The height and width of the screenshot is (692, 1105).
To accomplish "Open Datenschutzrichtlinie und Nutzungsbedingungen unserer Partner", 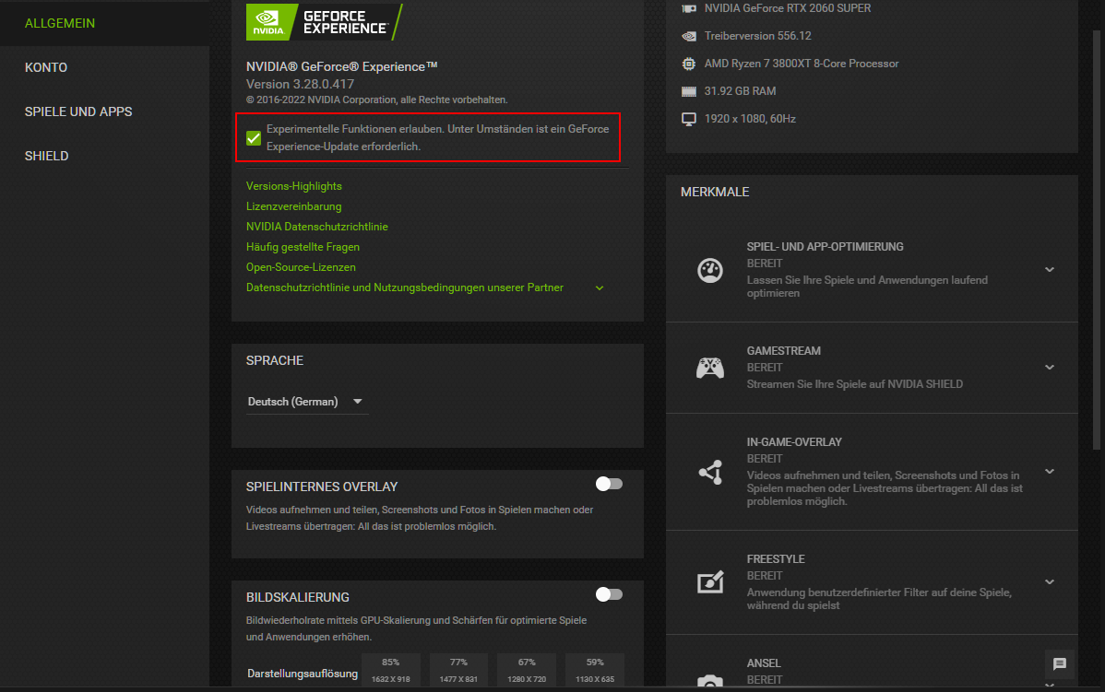I will [405, 287].
